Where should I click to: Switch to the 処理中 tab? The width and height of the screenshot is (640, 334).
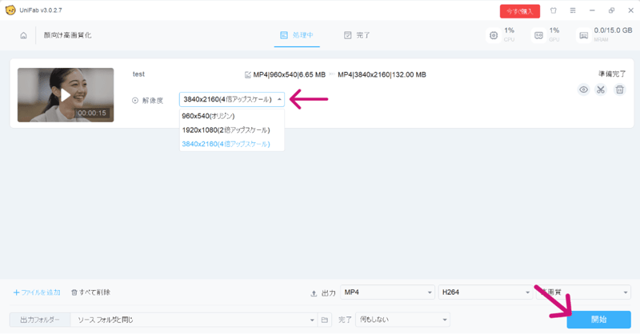point(297,35)
